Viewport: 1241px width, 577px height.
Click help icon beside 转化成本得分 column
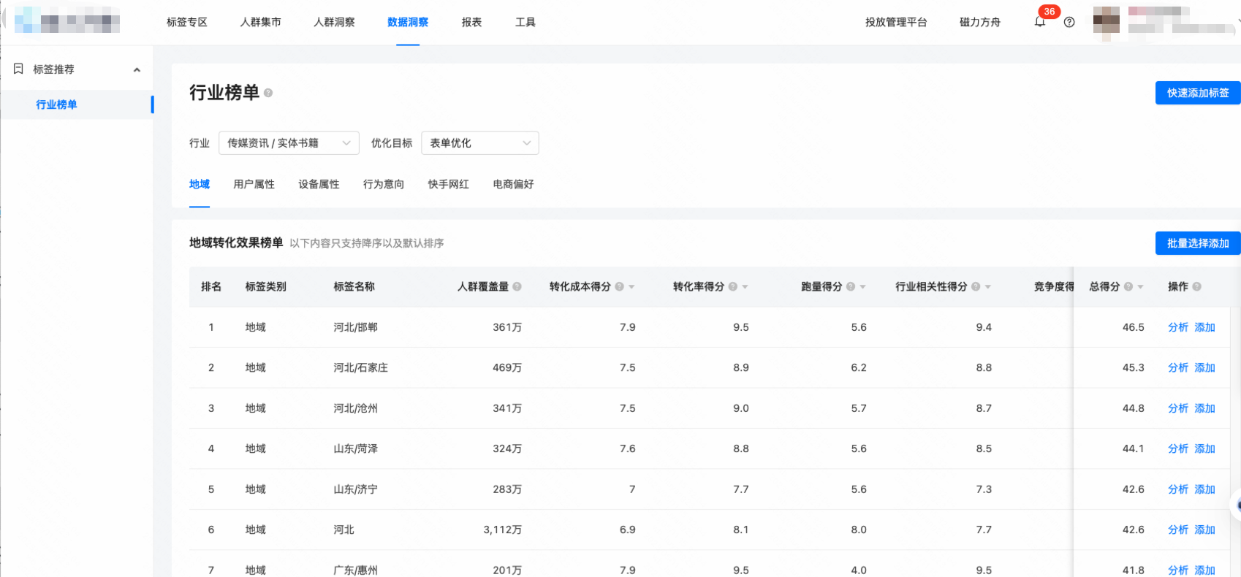(619, 286)
